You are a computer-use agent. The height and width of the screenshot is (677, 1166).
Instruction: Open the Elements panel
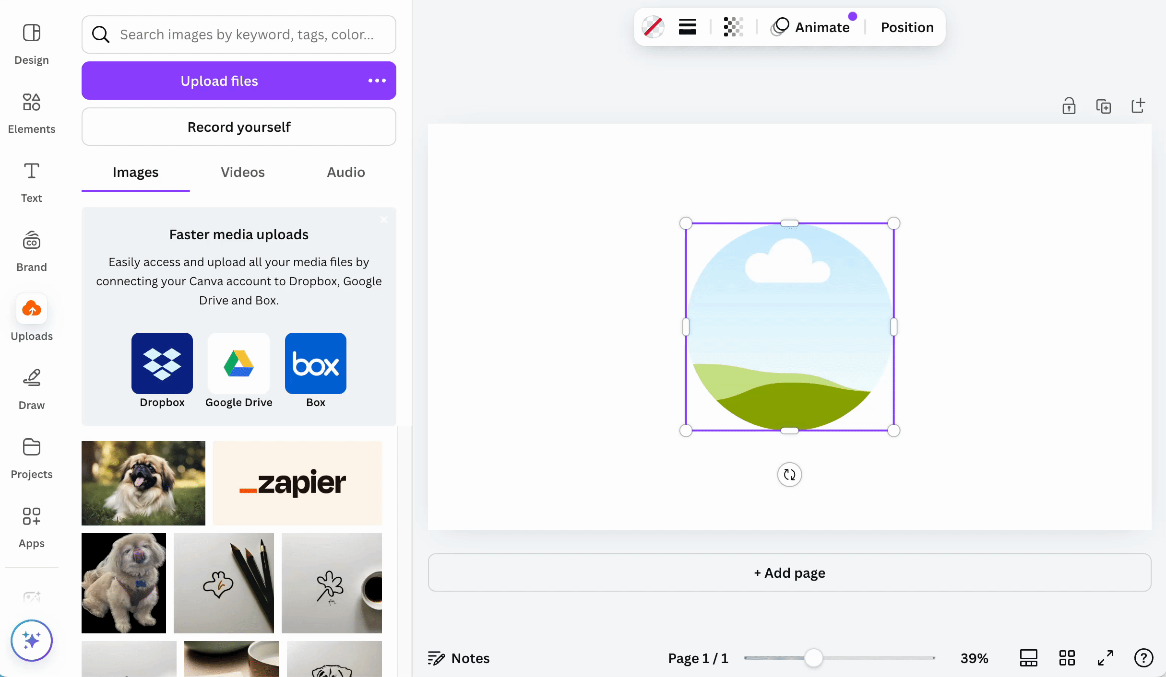tap(31, 113)
